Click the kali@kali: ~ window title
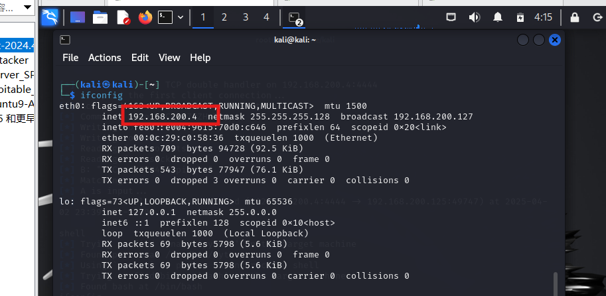Viewport: 606px width, 296px height. pos(295,40)
